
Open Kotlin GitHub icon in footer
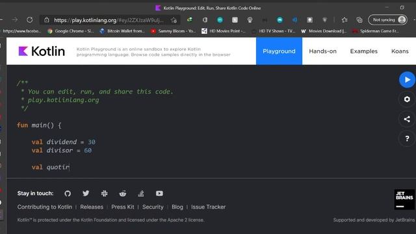coord(68,194)
